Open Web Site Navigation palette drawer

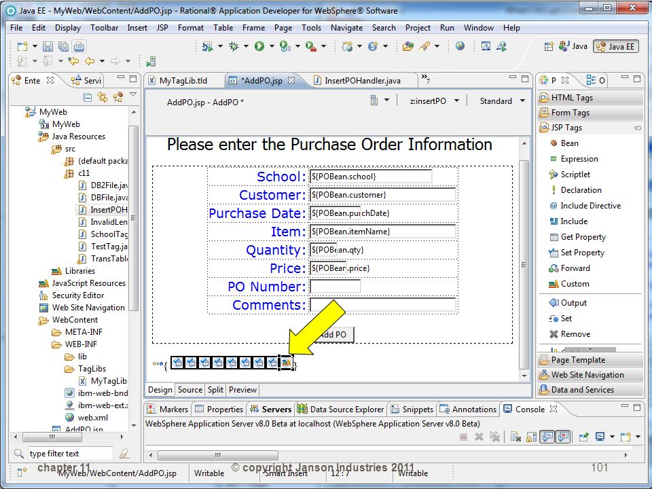click(590, 375)
